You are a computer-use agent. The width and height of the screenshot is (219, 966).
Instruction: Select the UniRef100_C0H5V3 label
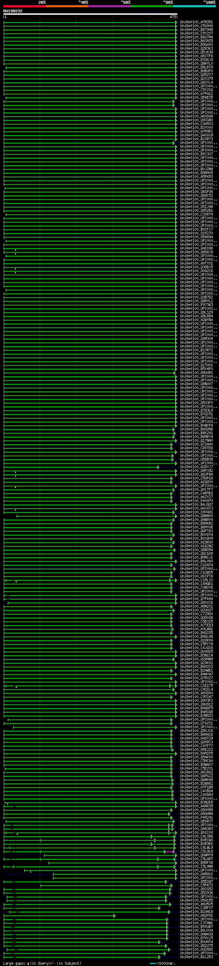click(196, 124)
